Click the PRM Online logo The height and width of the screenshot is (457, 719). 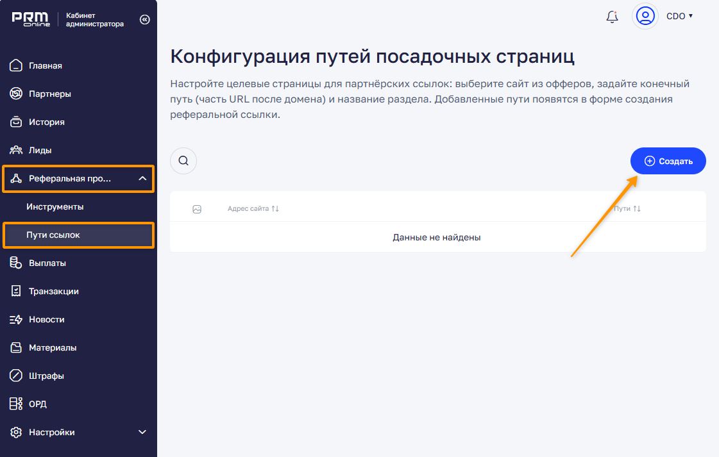point(31,20)
